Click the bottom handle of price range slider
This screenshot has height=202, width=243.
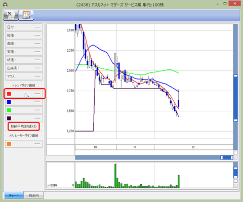click(235, 120)
